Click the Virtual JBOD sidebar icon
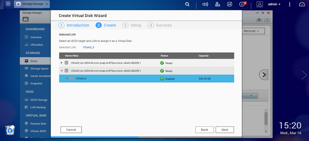309x141 pixels. point(26,131)
